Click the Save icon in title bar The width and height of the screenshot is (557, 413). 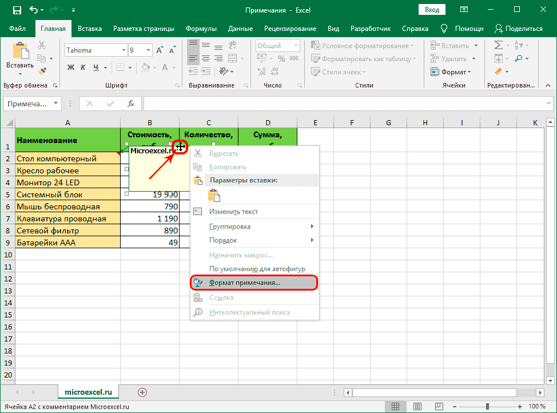pyautogui.click(x=17, y=10)
